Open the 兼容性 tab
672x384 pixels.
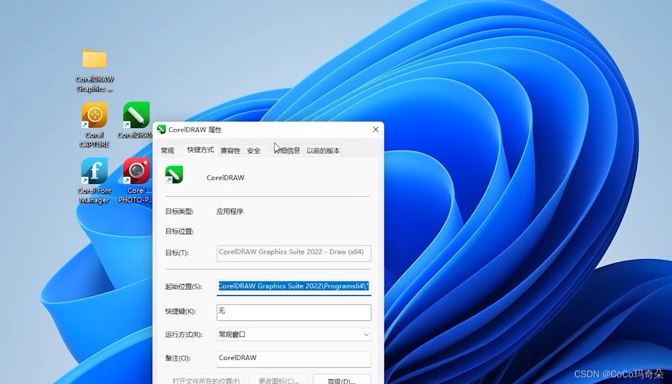231,151
